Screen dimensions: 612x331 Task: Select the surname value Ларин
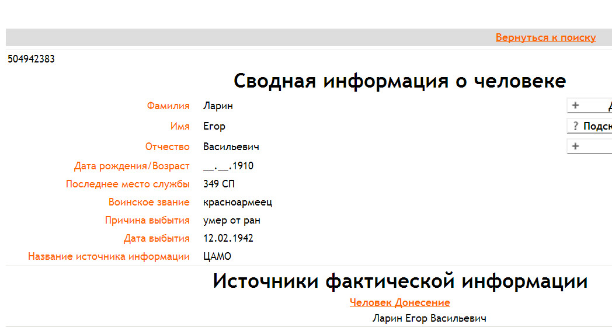[218, 106]
